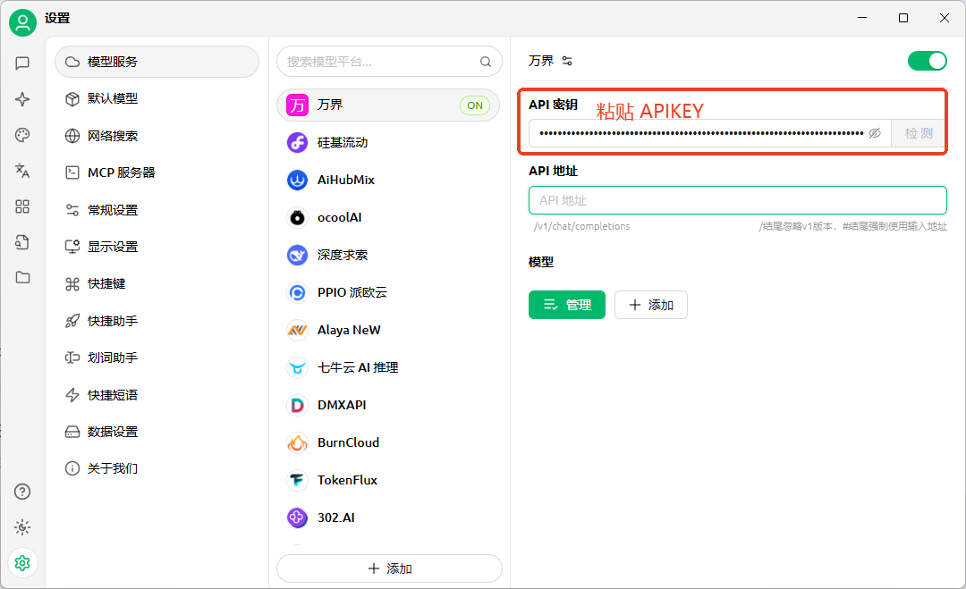Open 数据设置 page
The width and height of the screenshot is (966, 589).
pyautogui.click(x=157, y=432)
